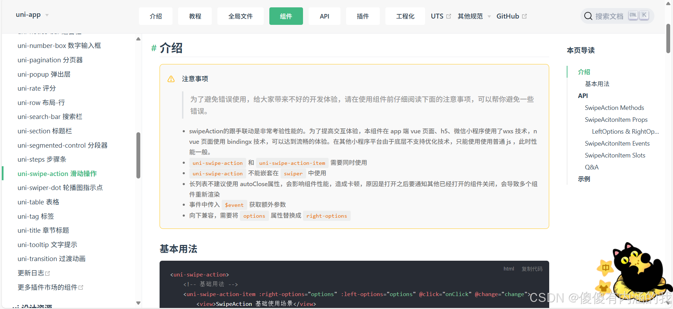Click the swiper inline code tag
Viewport: 673px width, 309px height.
(x=293, y=174)
